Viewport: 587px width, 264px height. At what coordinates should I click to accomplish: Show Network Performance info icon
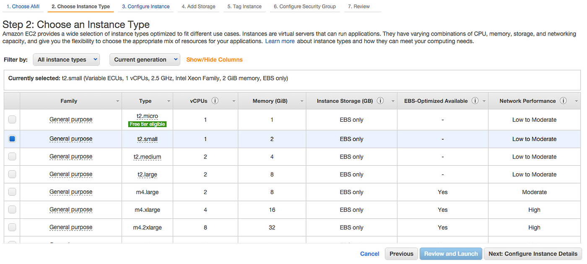pyautogui.click(x=563, y=101)
